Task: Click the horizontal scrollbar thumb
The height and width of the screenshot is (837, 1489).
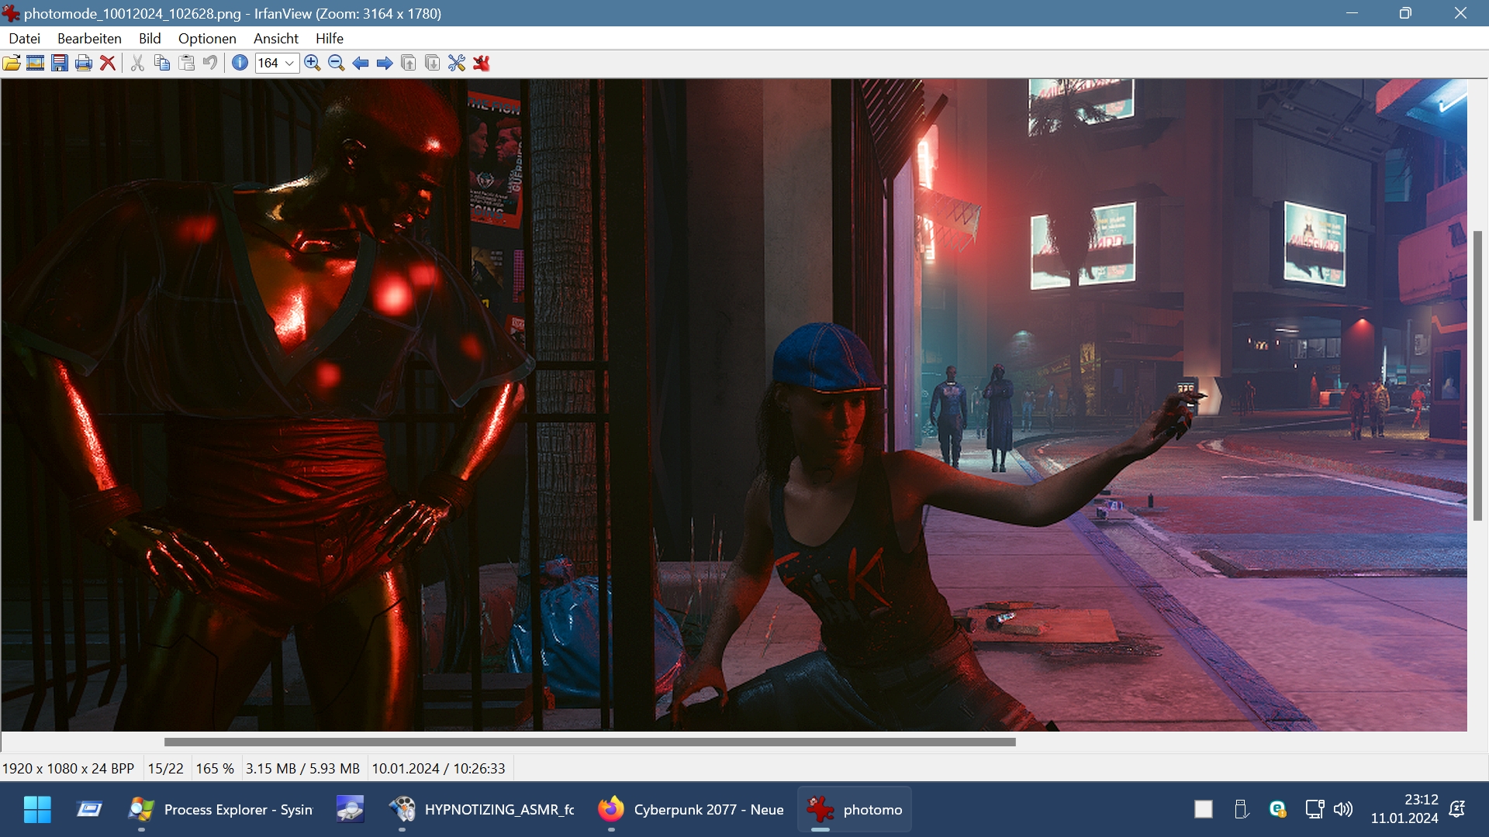Action: (589, 742)
